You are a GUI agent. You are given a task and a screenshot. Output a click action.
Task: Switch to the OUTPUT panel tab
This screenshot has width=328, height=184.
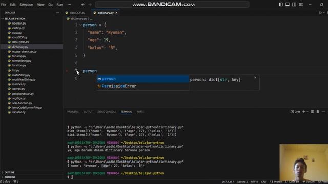pyautogui.click(x=88, y=112)
